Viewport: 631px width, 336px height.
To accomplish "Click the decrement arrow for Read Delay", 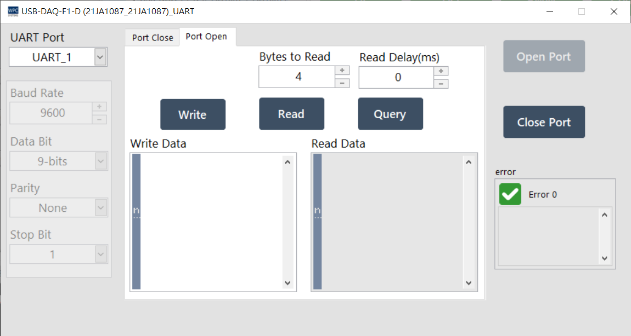I will 441,83.
